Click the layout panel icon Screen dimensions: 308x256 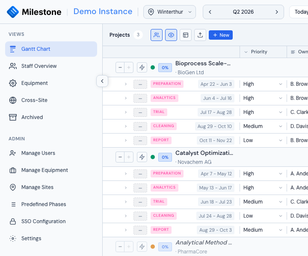(186, 35)
